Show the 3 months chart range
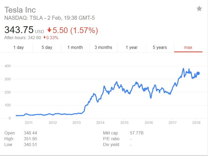 103,47
